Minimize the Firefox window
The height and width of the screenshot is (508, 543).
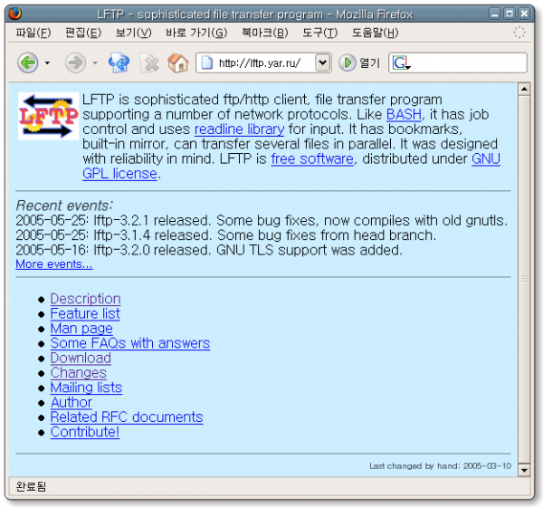(x=494, y=14)
